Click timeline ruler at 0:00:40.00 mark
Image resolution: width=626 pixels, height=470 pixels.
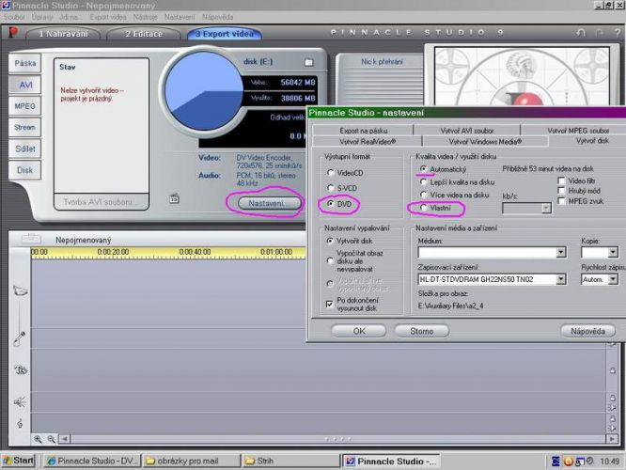coord(195,252)
